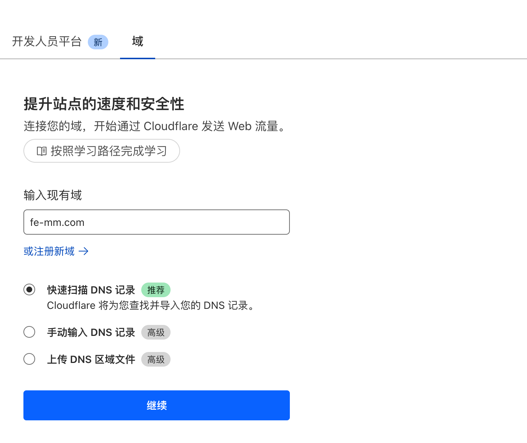Viewport: 527px width, 443px height.
Task: Click the green 推荐 badge
Action: [156, 290]
